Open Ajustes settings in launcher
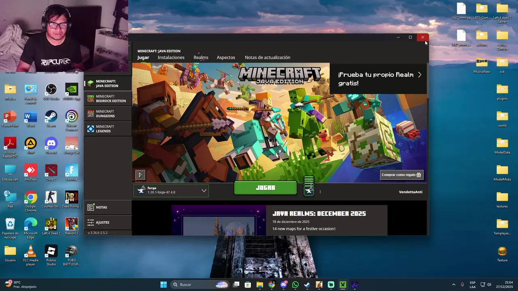 [x=108, y=222]
